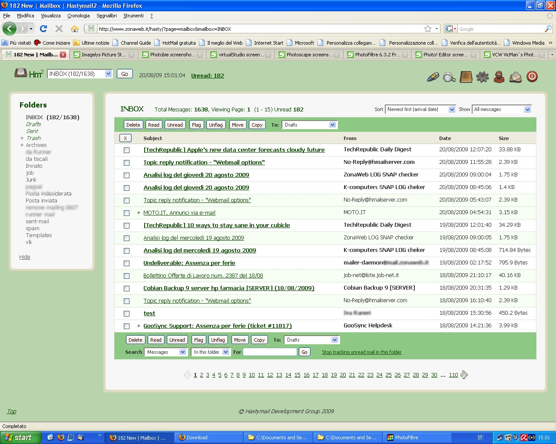Open the contacts address book icon

466,77
